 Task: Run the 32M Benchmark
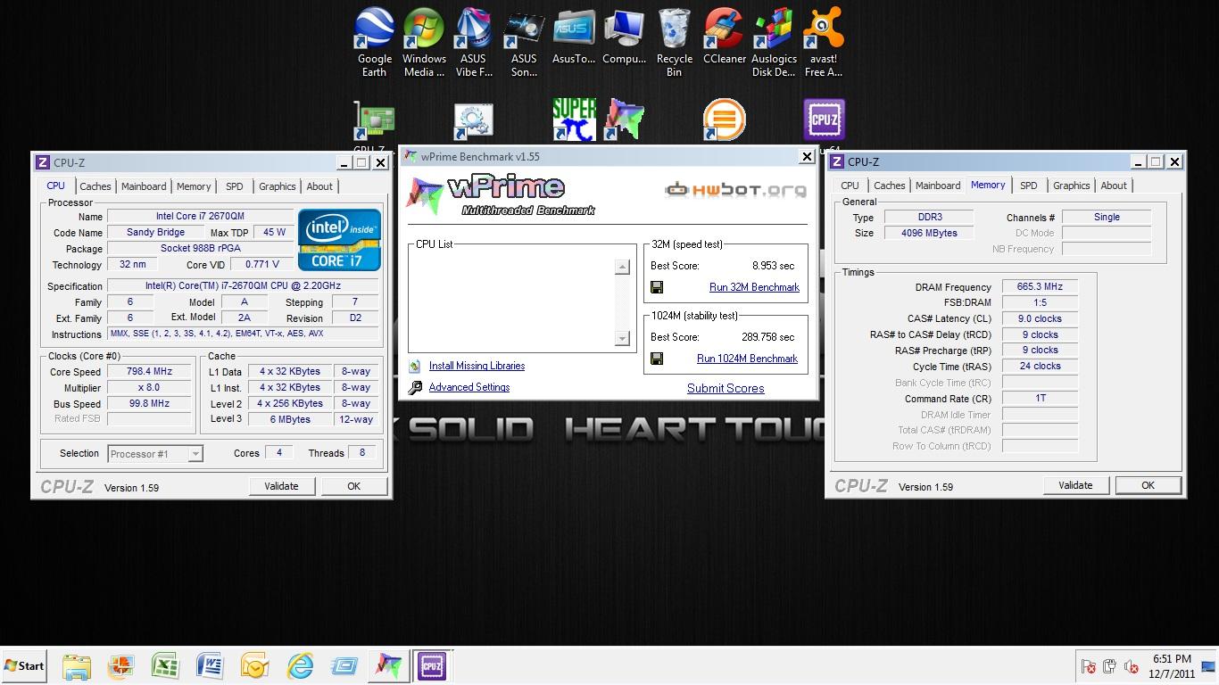754,287
